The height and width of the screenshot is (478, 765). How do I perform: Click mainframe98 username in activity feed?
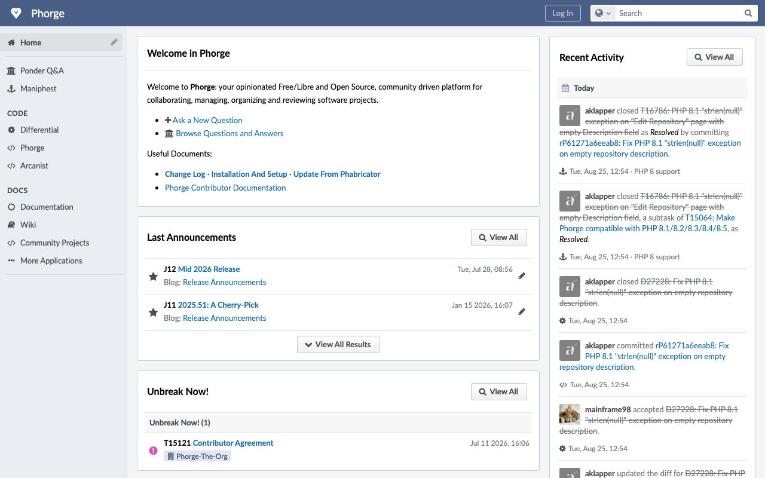coord(608,409)
